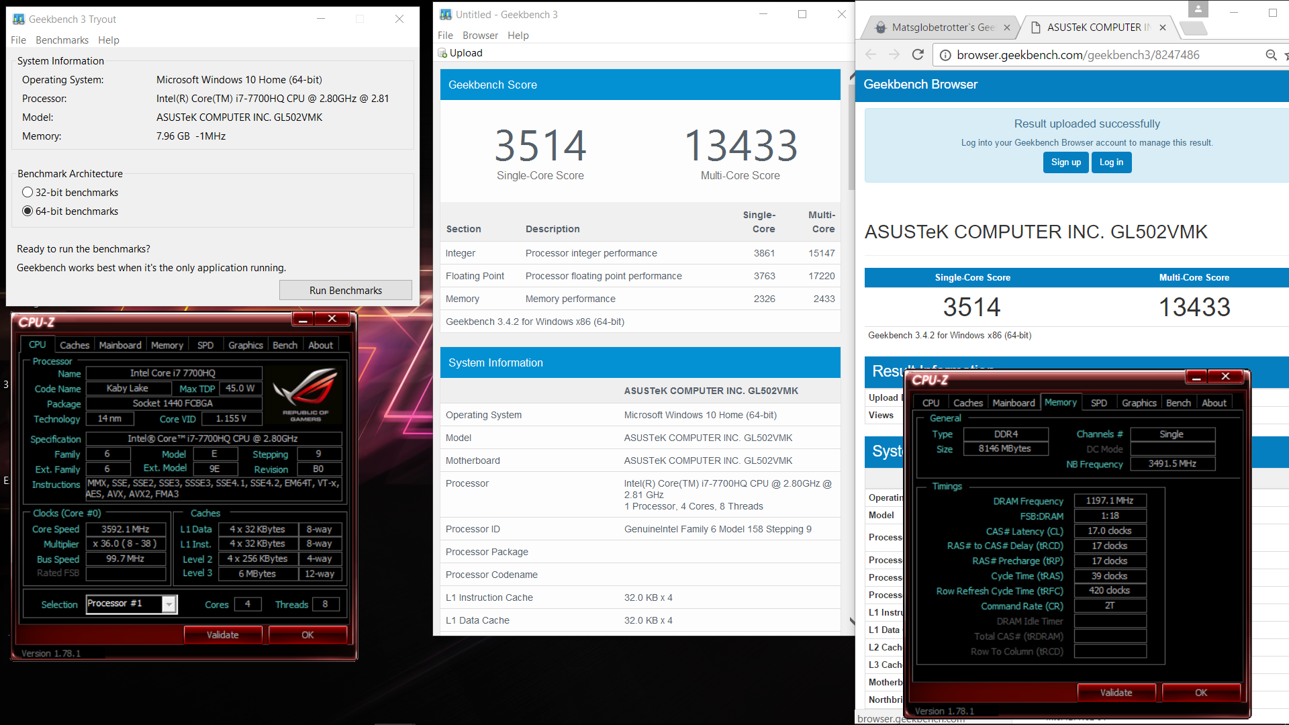Select the 64-bit benchmarks radio option
1289x725 pixels.
tap(28, 211)
